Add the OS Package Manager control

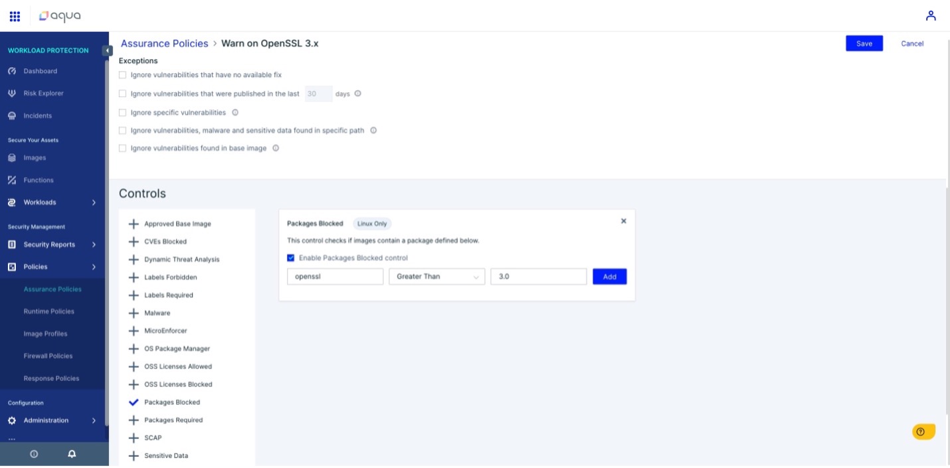[x=134, y=349]
